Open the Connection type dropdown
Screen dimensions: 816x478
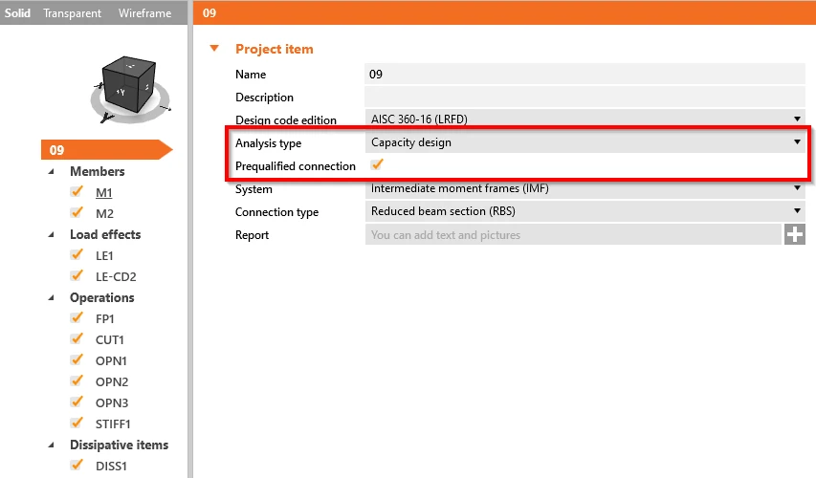[585, 211]
